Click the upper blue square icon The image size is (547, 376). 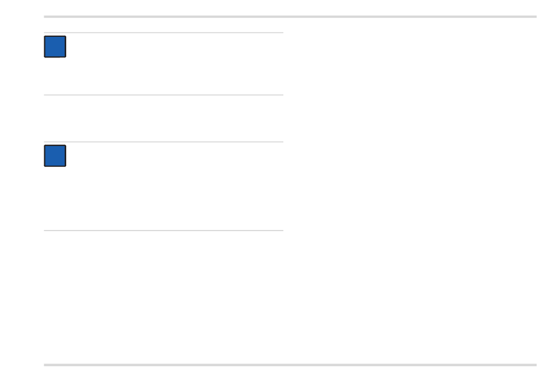pyautogui.click(x=55, y=47)
